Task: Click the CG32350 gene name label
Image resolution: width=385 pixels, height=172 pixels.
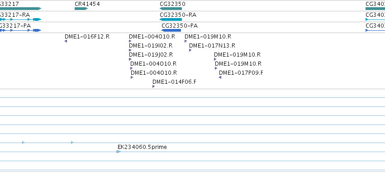Action: point(172,4)
